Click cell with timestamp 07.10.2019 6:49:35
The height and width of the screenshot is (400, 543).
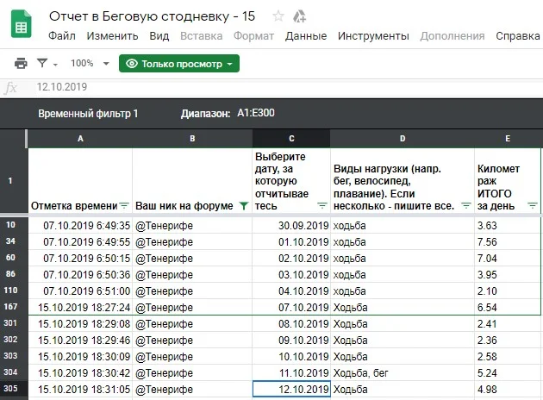click(x=80, y=226)
